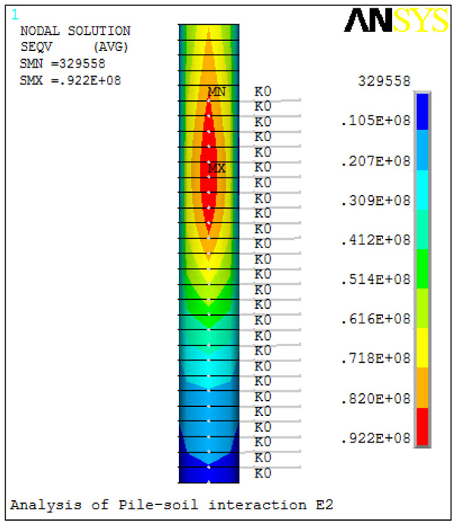Click the MN minimum stress marker
Viewport: 455px width, 523px height.
pyautogui.click(x=217, y=92)
